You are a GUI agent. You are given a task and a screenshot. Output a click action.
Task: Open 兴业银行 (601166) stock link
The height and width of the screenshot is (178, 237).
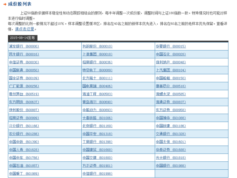(x=24, y=126)
